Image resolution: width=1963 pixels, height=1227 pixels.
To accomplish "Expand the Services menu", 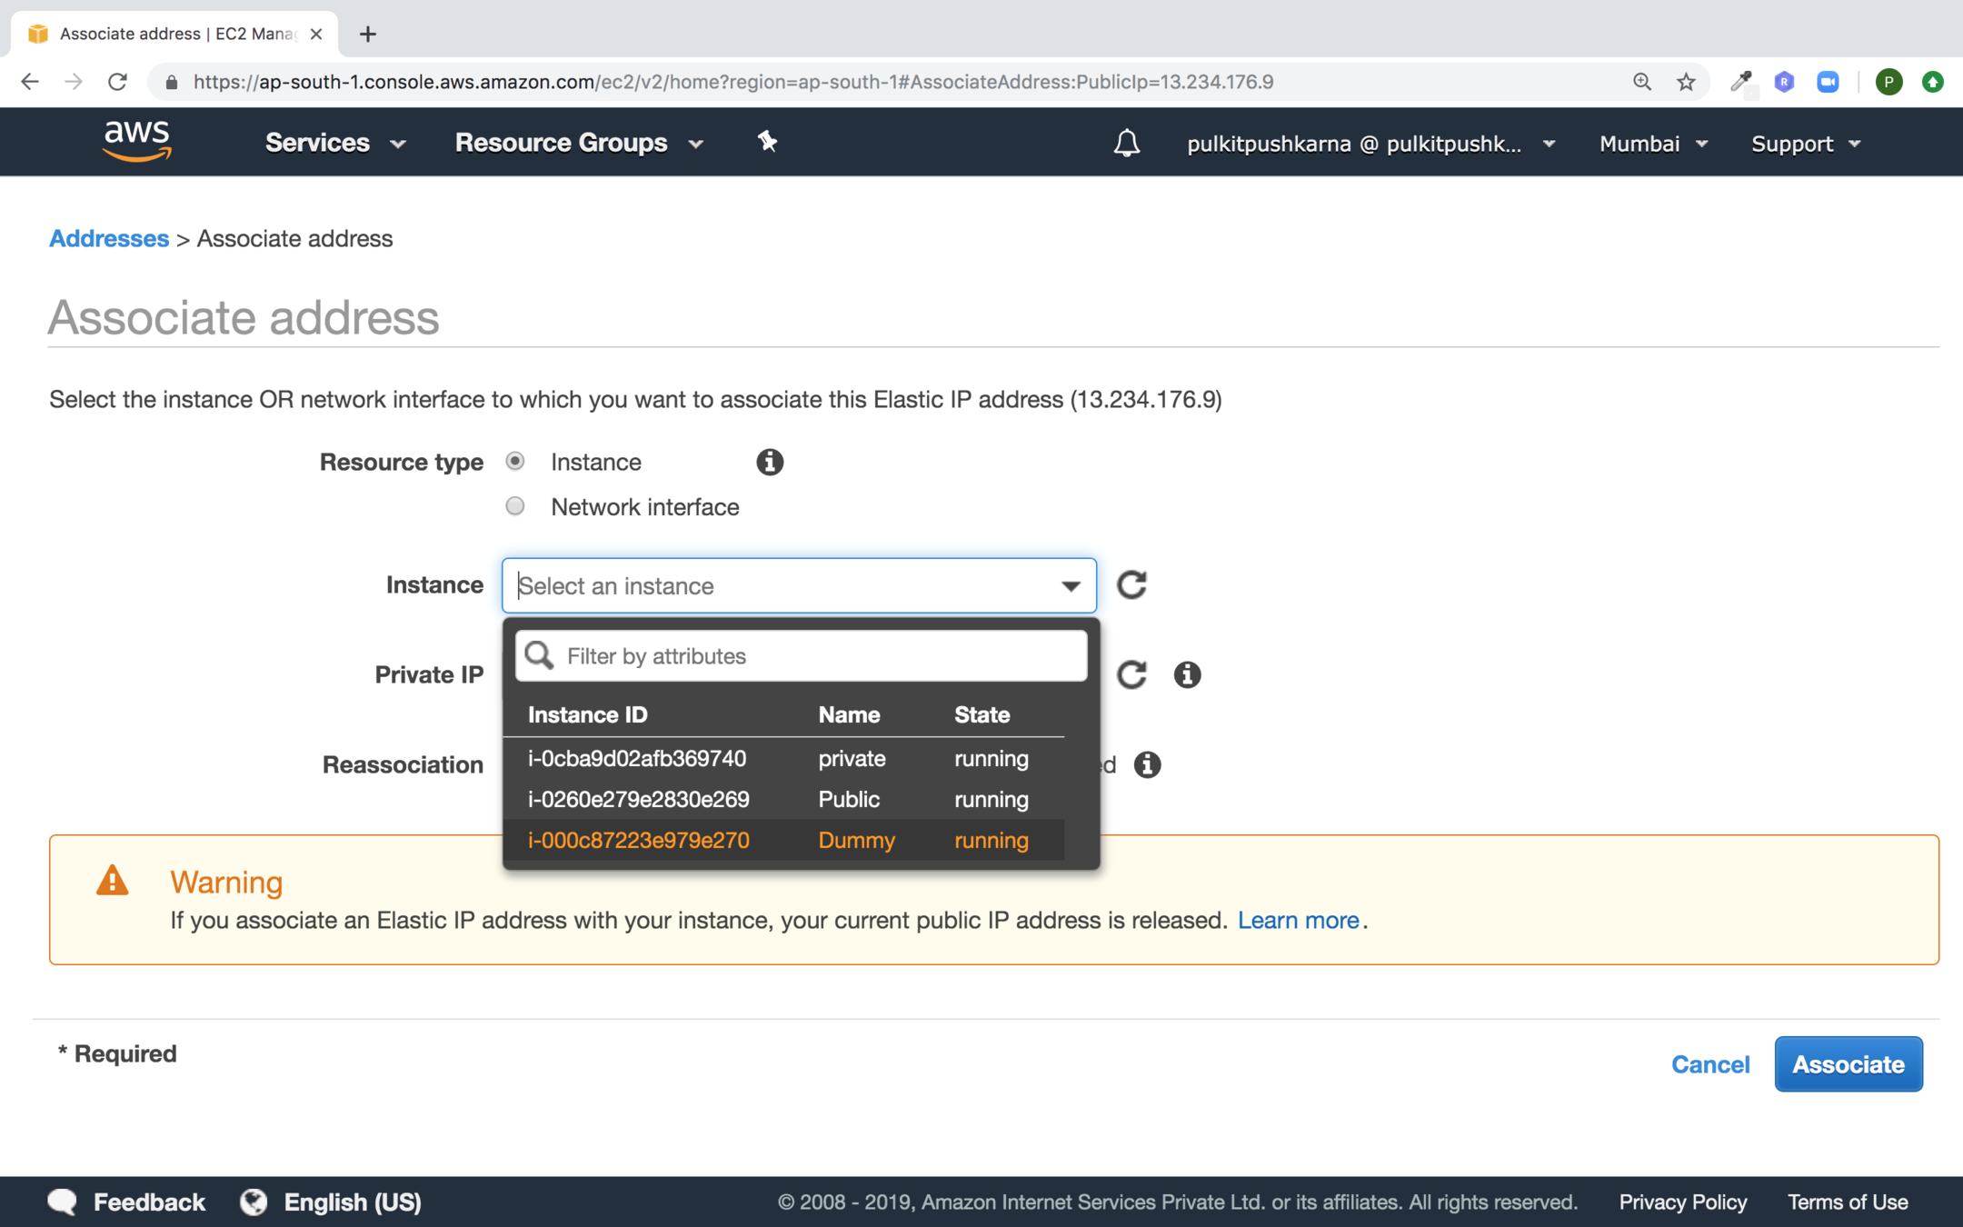I will 334,143.
